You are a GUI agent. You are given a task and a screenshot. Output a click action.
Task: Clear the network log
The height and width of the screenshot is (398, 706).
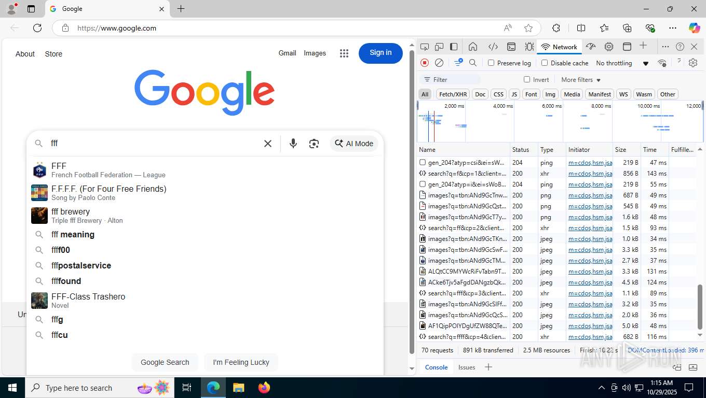click(x=439, y=63)
